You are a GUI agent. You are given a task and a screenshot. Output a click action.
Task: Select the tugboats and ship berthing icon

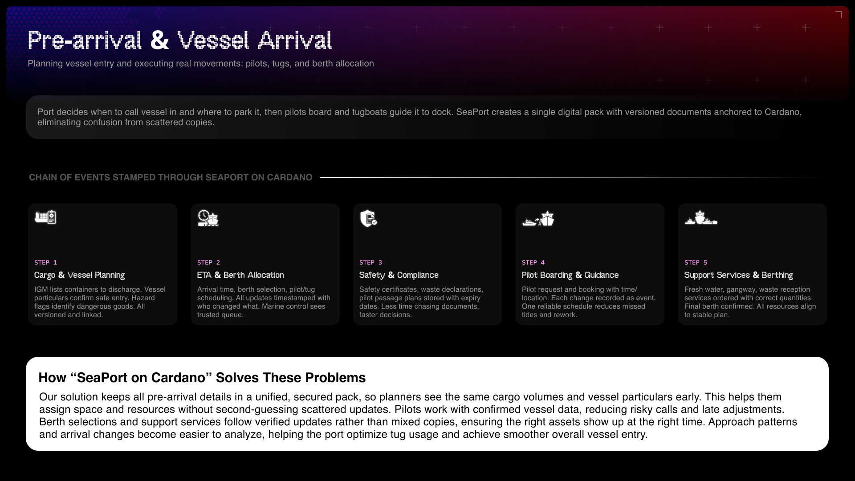coord(701,218)
